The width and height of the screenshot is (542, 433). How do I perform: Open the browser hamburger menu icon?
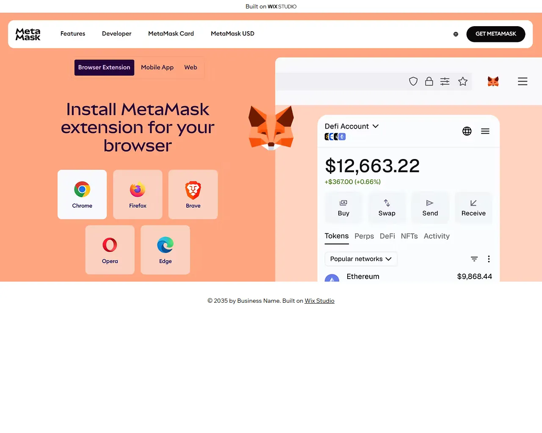[523, 81]
